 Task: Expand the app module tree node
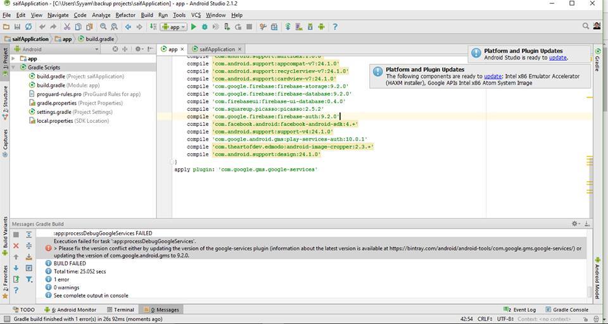tap(13, 58)
